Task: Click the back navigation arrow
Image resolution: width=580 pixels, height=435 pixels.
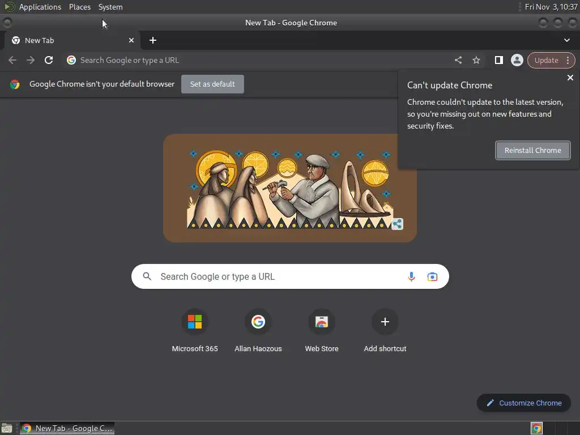Action: (x=12, y=60)
